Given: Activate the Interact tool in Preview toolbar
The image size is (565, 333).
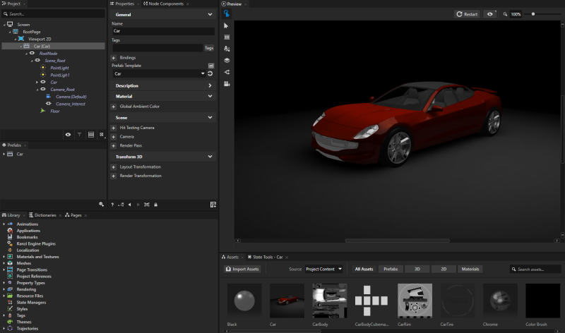Looking at the screenshot, I should (227, 13).
